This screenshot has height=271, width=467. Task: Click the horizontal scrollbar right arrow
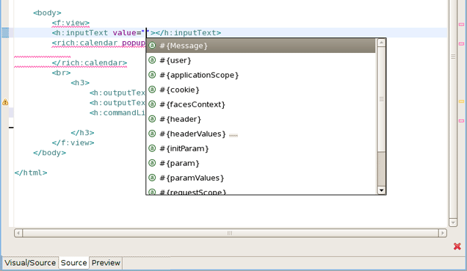point(443,233)
